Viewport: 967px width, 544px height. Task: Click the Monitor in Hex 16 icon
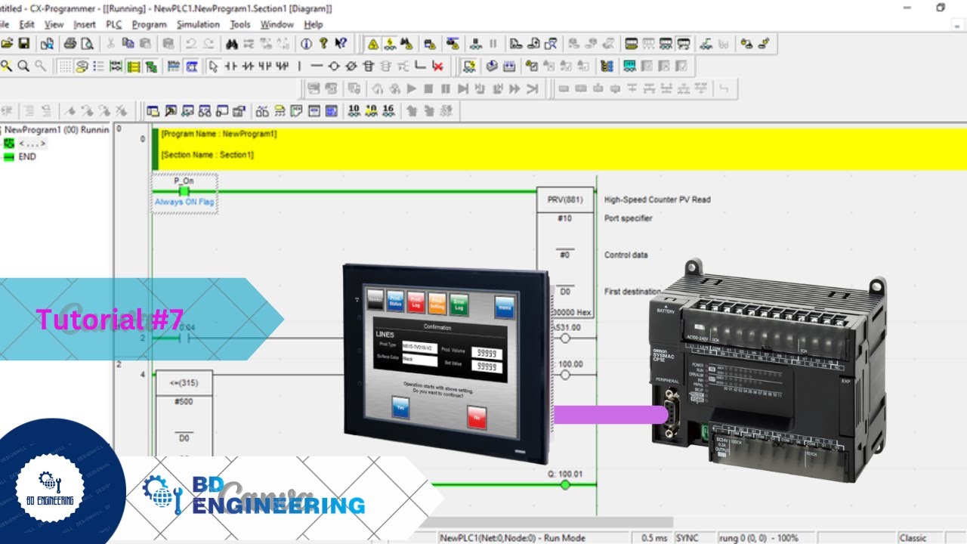point(388,110)
